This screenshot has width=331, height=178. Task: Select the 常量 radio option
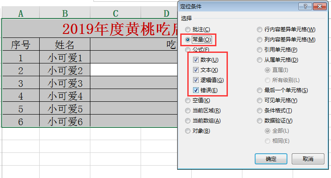point(189,40)
